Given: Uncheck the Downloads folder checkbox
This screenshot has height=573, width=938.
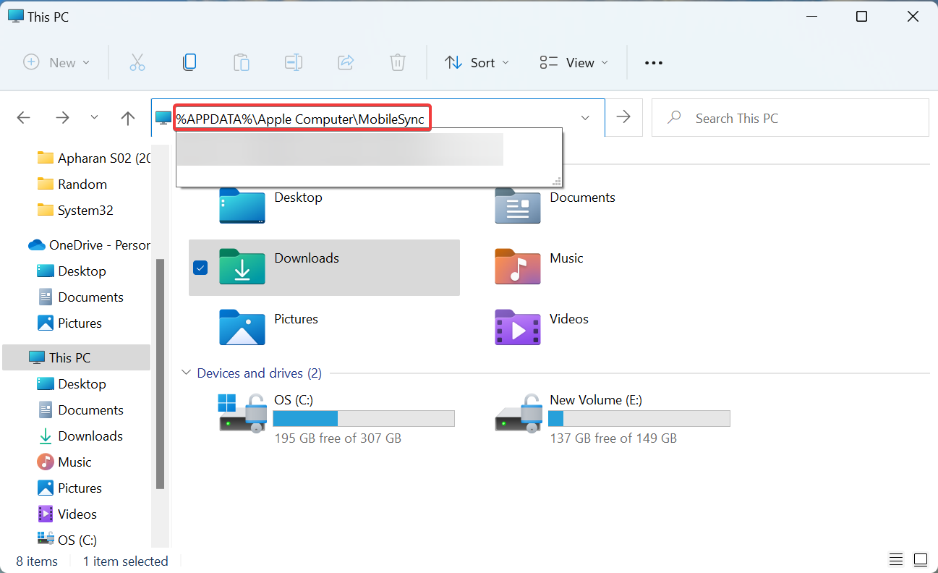Looking at the screenshot, I should tap(200, 268).
